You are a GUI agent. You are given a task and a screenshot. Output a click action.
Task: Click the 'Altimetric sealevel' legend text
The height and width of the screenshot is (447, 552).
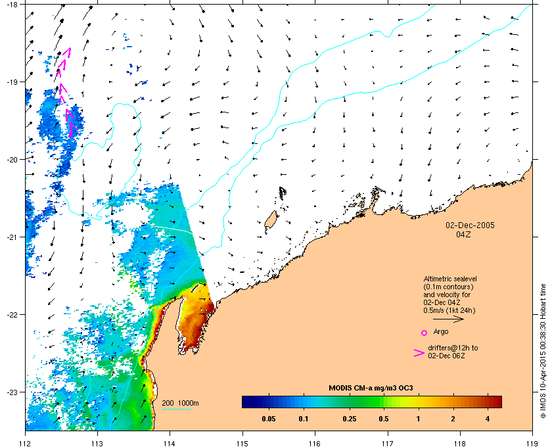coord(450,279)
